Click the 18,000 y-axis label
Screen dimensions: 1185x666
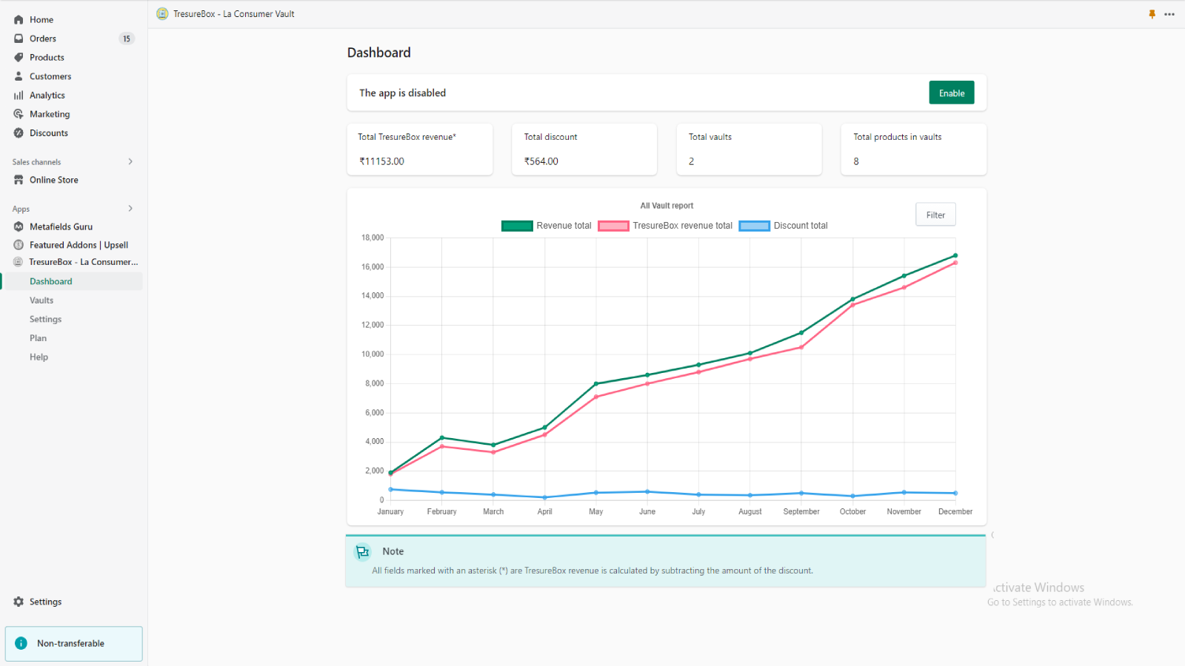point(373,238)
